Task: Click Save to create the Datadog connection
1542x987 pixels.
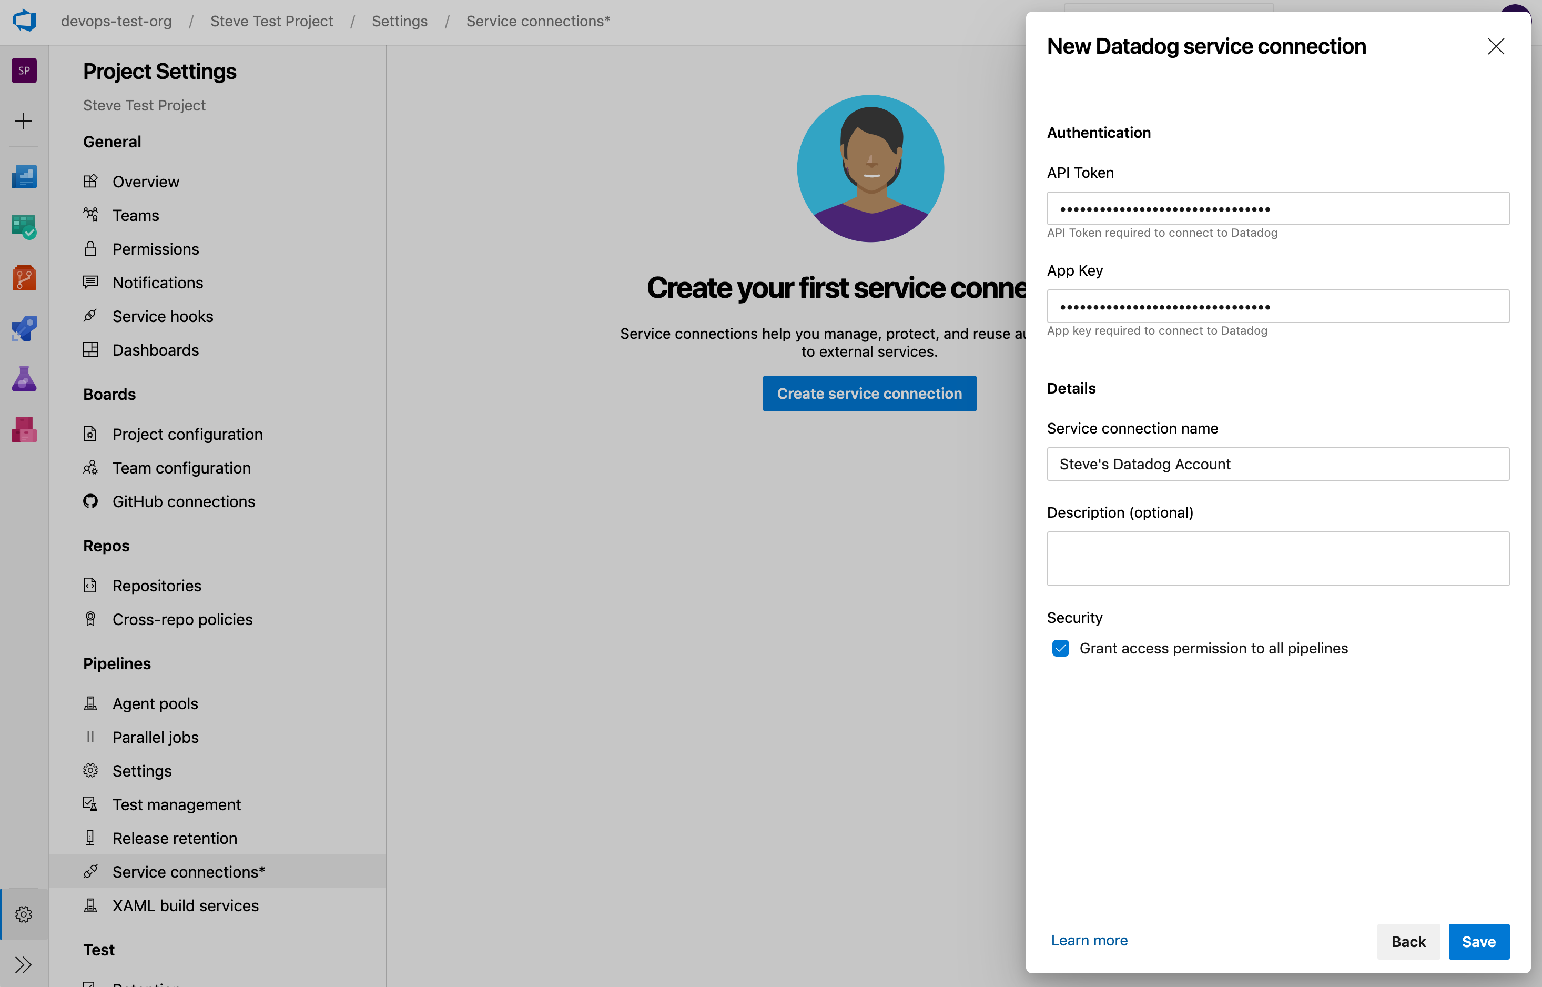Action: [x=1478, y=941]
